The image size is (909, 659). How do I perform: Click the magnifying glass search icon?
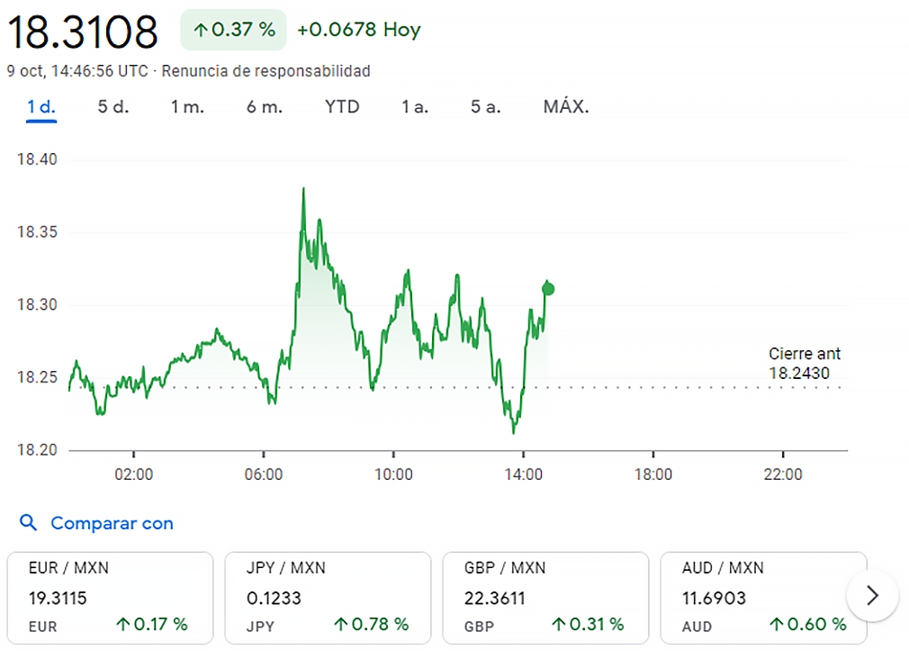click(28, 523)
